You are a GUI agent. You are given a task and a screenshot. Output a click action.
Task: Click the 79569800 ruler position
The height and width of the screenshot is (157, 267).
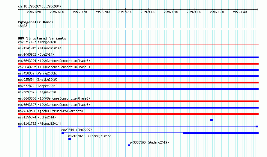(x=148, y=12)
